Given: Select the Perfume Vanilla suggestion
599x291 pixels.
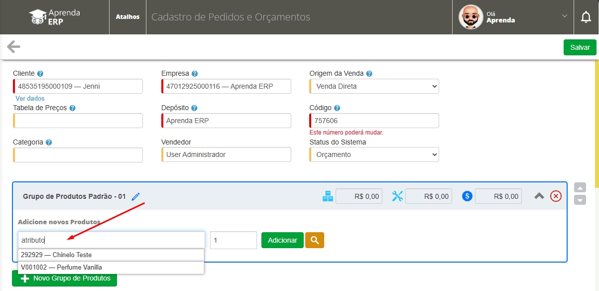Looking at the screenshot, I should (x=111, y=268).
